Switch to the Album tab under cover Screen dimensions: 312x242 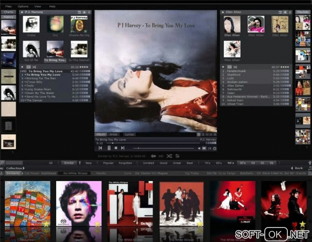[x=101, y=134]
